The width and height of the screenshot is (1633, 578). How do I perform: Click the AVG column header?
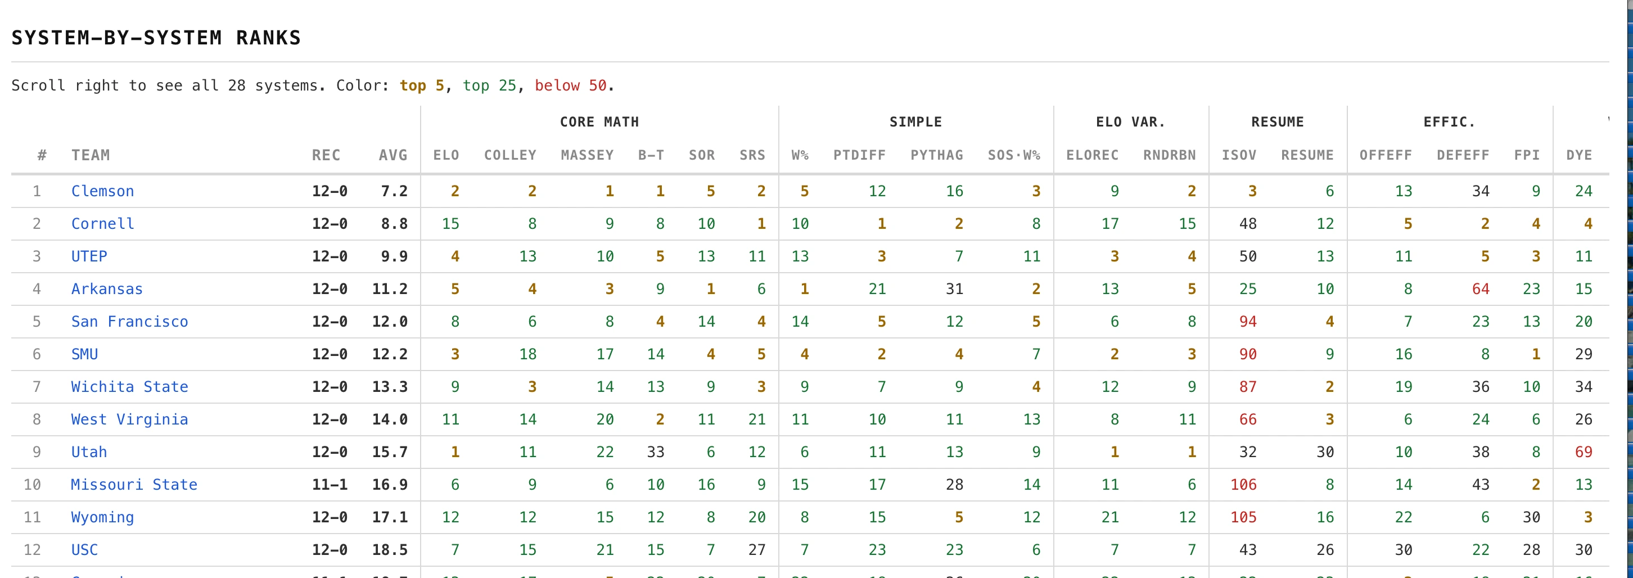tap(393, 155)
